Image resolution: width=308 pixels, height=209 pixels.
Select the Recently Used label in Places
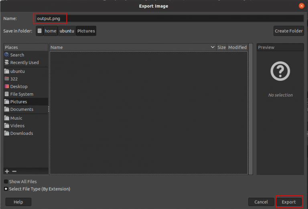[24, 62]
